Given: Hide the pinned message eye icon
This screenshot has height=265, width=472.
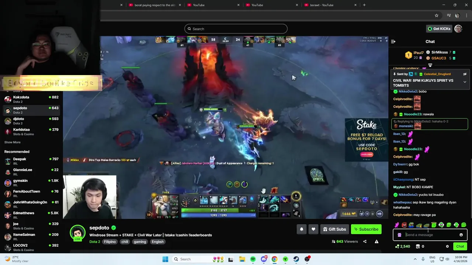Looking at the screenshot, I should click(x=465, y=74).
